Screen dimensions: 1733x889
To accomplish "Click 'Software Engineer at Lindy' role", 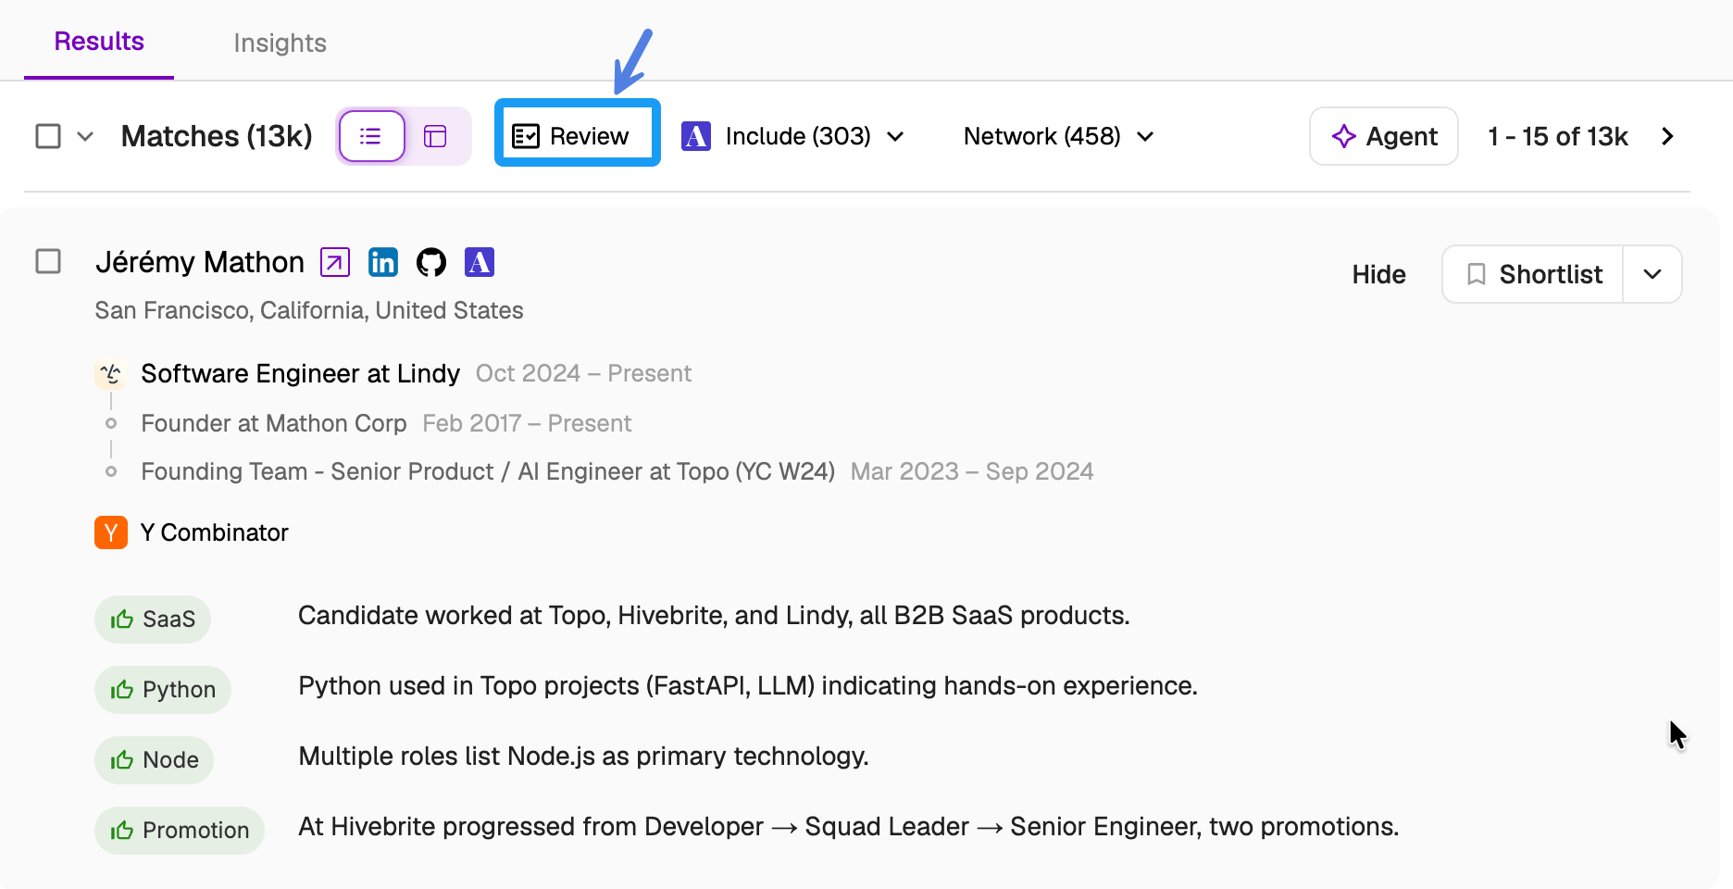I will click(300, 373).
